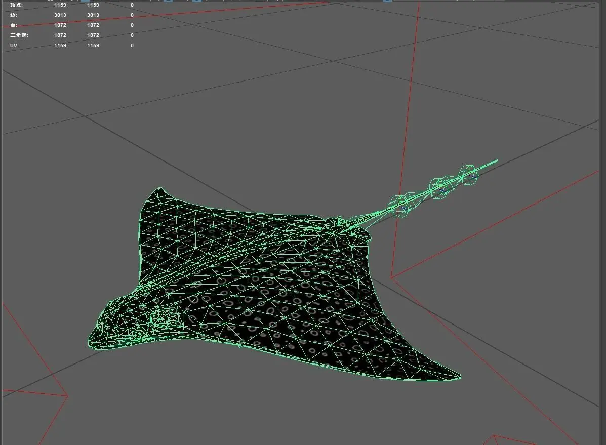Click the 三角形 label in the HUD
The image size is (606, 445).
click(19, 35)
